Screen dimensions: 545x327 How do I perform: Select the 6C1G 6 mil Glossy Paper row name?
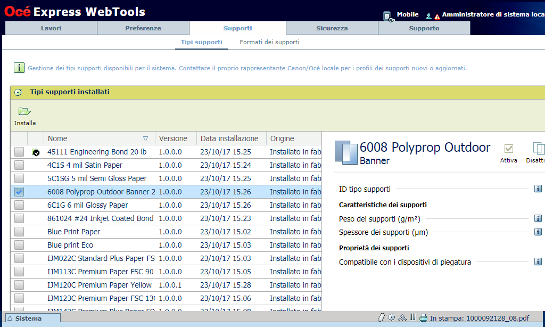point(88,205)
